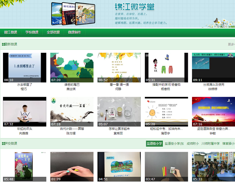Image resolution: width=235 pixels, height=182 pixels.
Task: Play the 05:07 egg floating experiment video
Action: (119, 112)
